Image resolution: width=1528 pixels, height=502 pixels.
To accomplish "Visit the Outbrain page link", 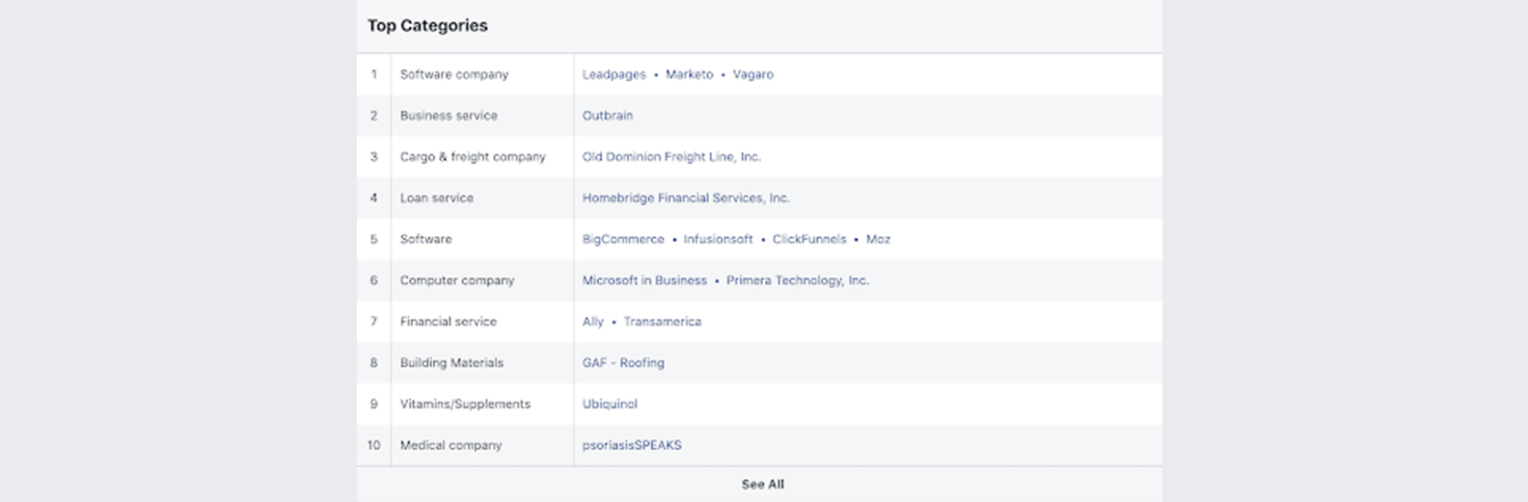I will (608, 116).
